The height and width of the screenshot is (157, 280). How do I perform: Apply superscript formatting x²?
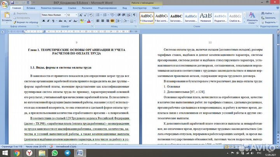[x=70, y=21]
